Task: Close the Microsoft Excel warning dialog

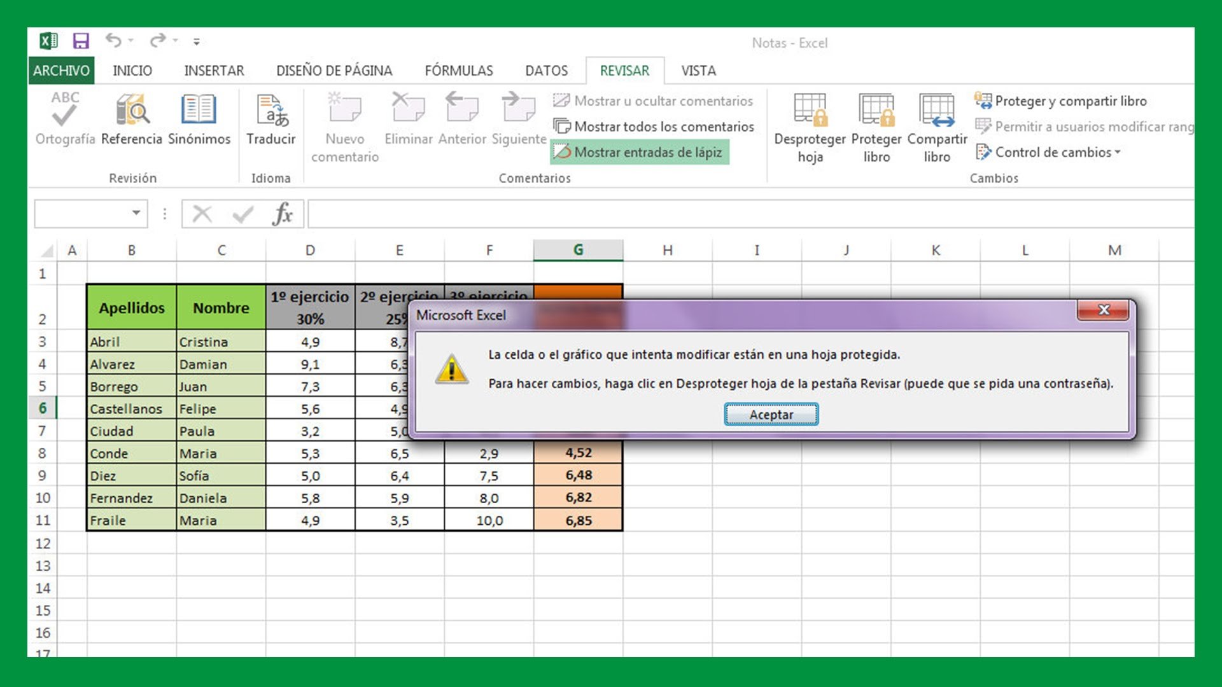Action: point(1104,310)
